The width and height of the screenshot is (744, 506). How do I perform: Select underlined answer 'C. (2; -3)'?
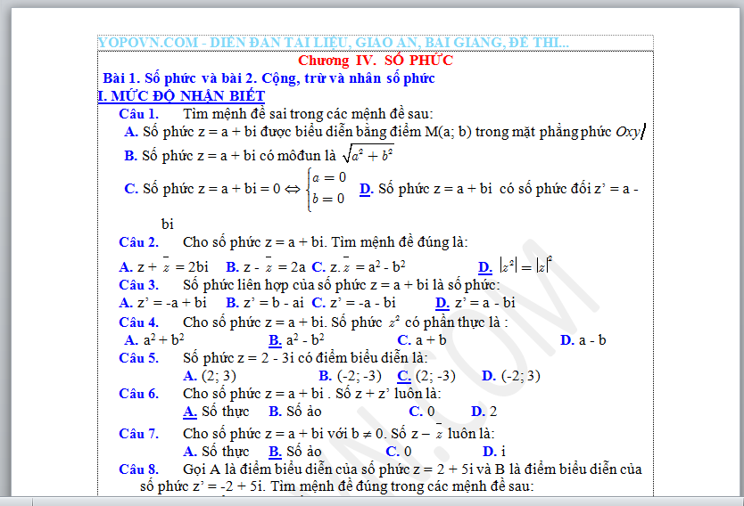426,375
